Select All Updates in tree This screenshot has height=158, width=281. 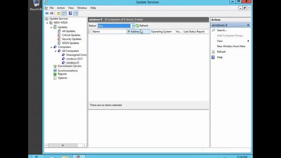pos(68,31)
